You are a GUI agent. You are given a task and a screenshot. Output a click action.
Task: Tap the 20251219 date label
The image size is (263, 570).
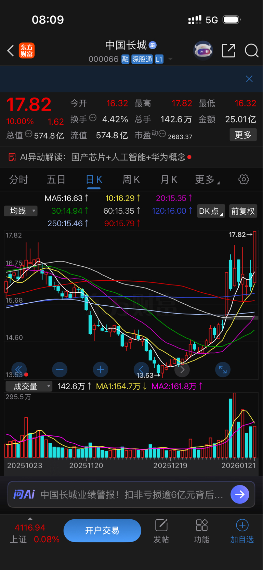click(170, 466)
